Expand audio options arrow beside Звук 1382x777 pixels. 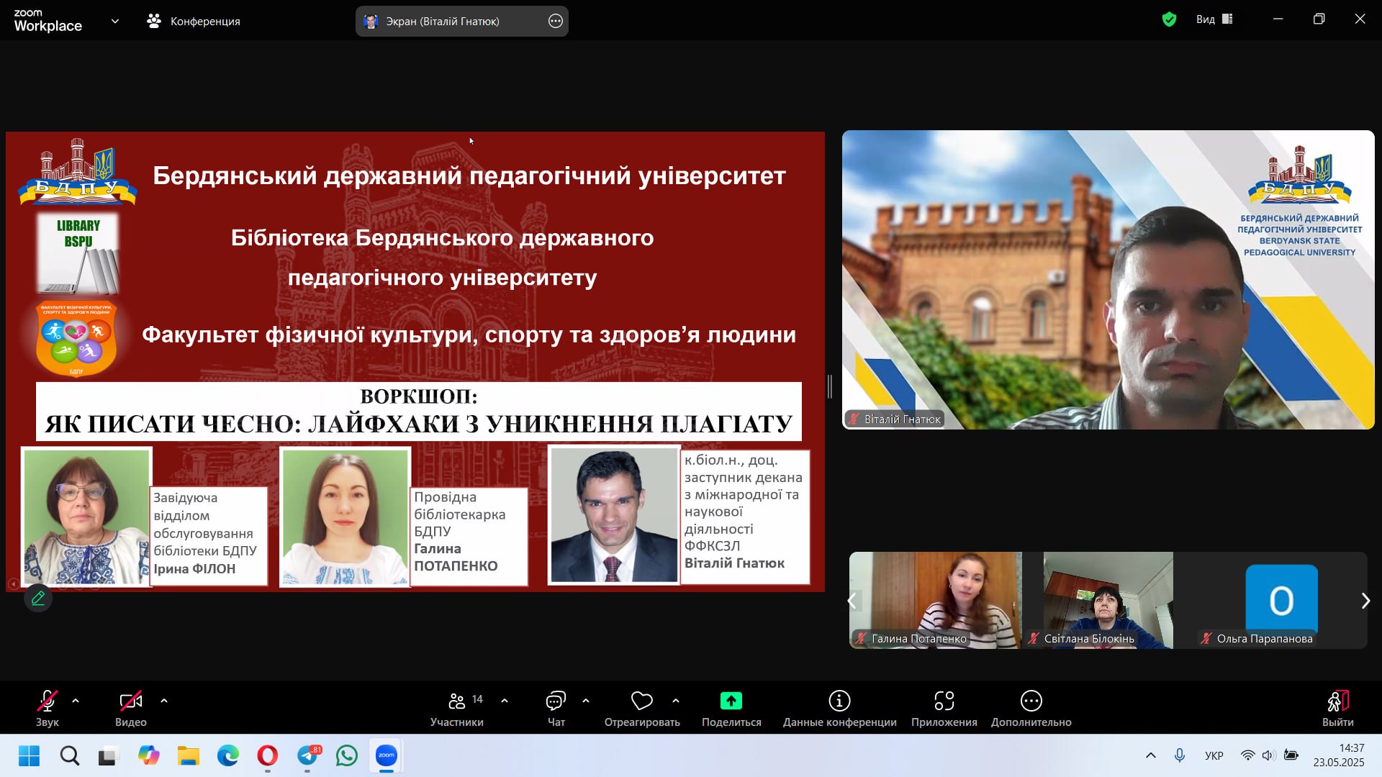point(76,700)
